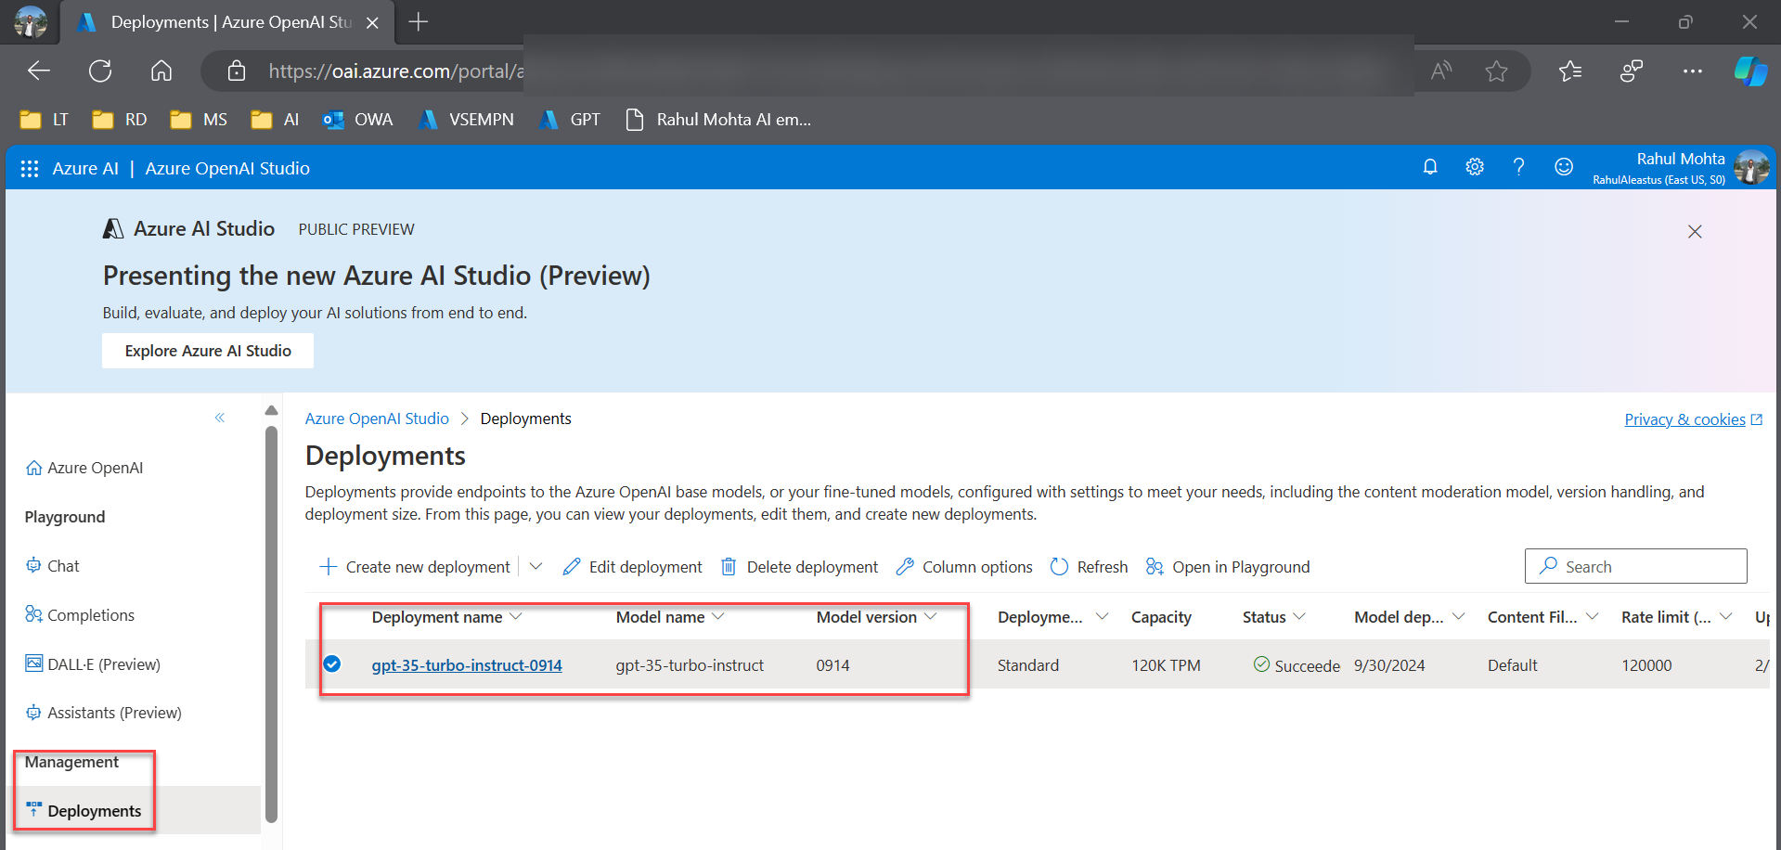Open the GPT bookmark
The height and width of the screenshot is (850, 1781).
point(570,120)
